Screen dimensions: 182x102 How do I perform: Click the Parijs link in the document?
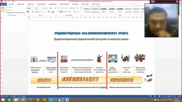coord(103,88)
